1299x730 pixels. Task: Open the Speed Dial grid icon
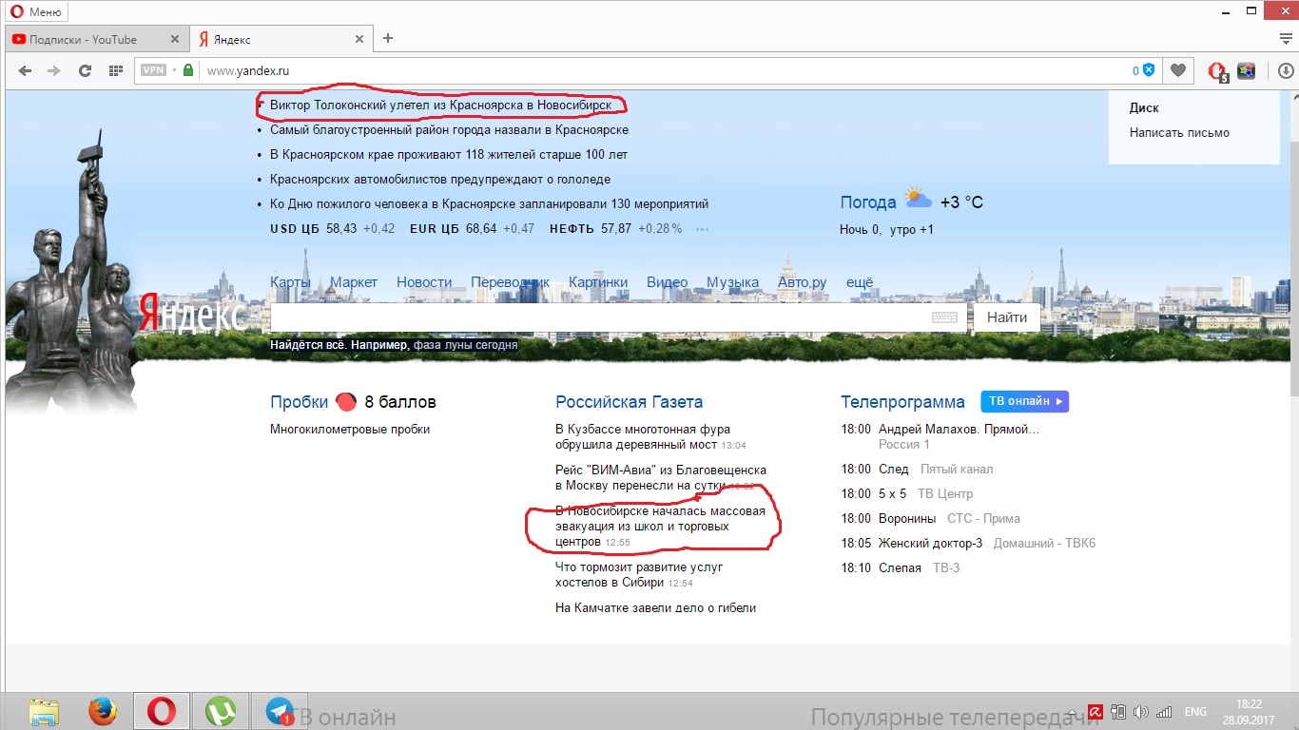115,70
